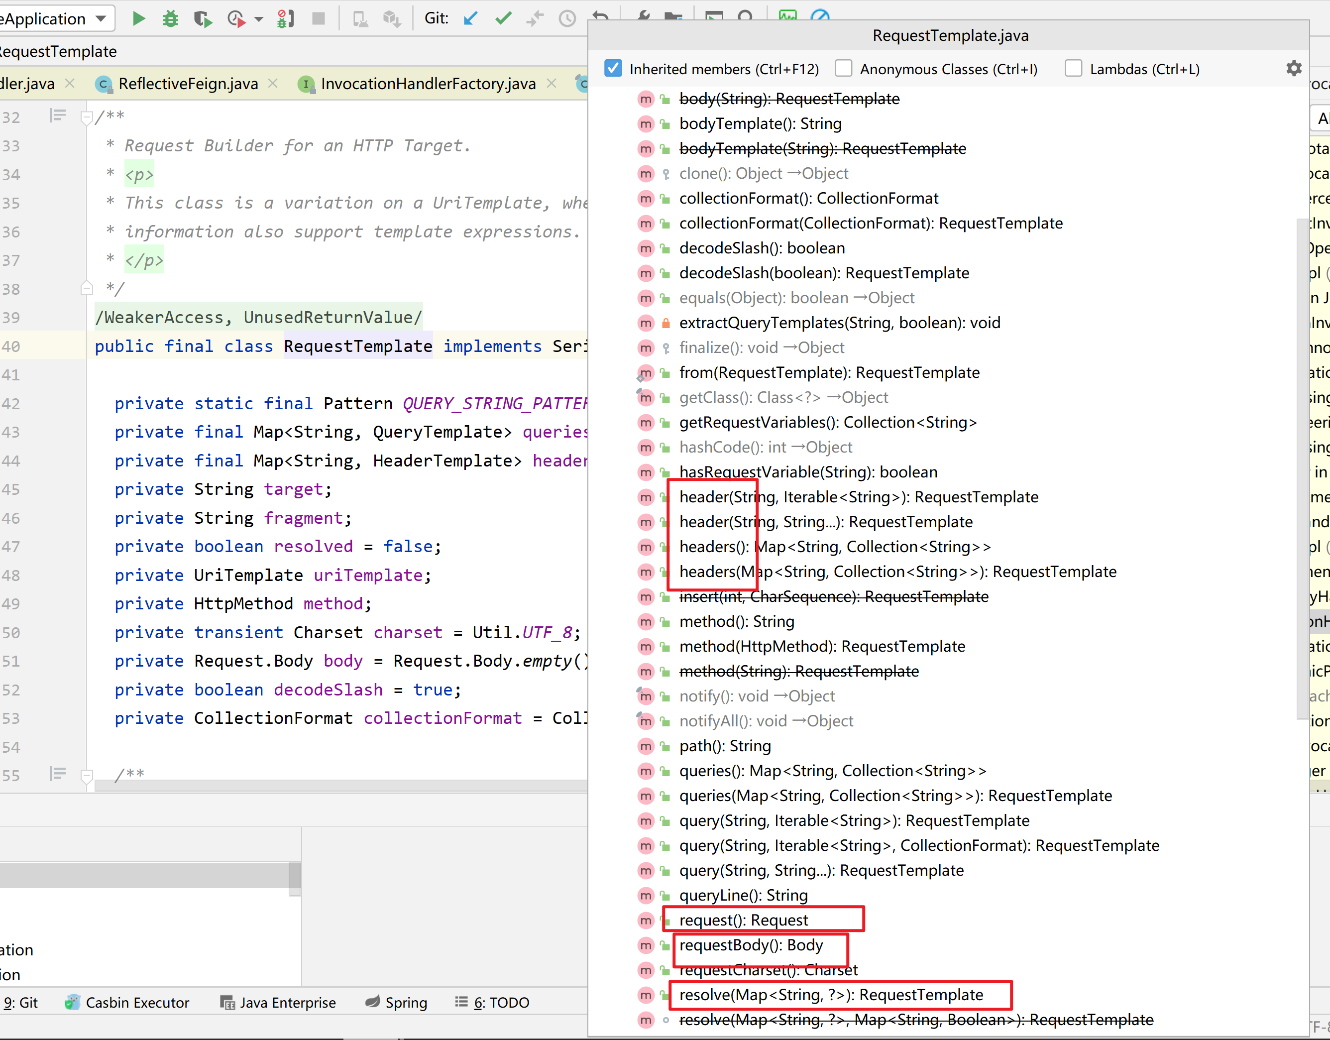Start debugging with the bug icon

(x=171, y=19)
